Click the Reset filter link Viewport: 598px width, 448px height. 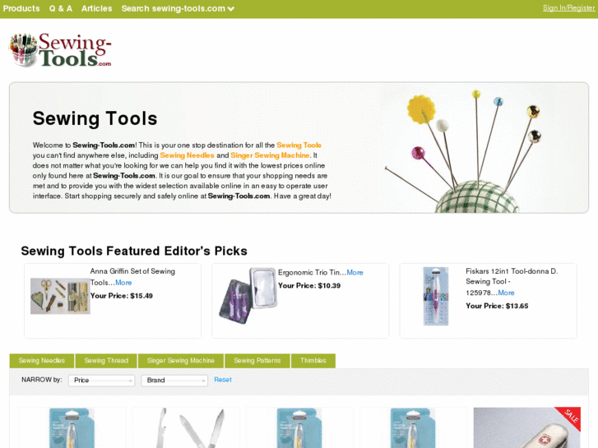(x=223, y=380)
